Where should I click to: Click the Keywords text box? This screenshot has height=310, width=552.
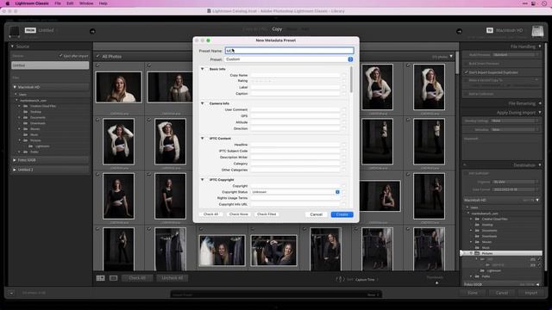(502, 151)
